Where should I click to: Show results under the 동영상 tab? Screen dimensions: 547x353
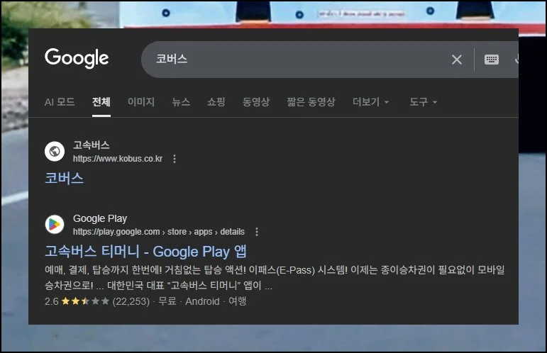click(256, 102)
